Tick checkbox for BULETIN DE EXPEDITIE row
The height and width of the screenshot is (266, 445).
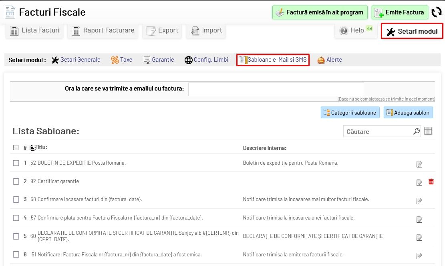[16, 163]
